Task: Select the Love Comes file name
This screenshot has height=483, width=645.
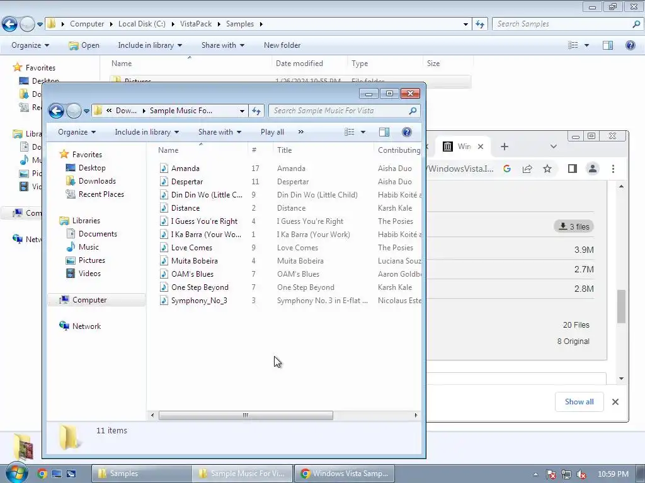Action: tap(191, 247)
